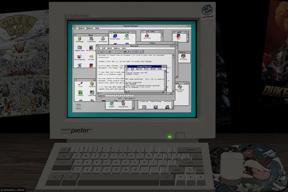Open Help menu in Program Manager
The image size is (288, 192).
(x=97, y=28)
